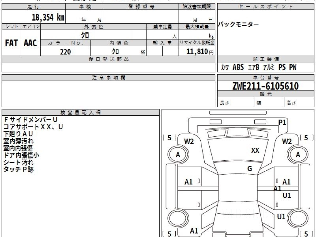Select the color number 220
The height and width of the screenshot is (237, 316).
pos(65,52)
